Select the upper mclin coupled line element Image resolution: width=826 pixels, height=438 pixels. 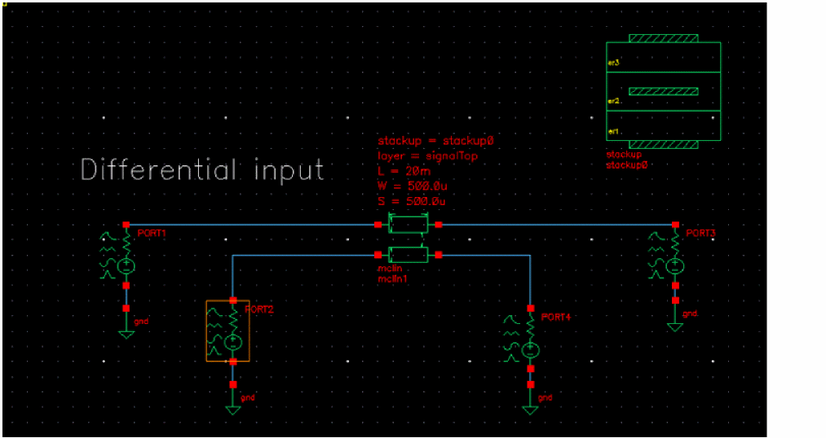(x=409, y=224)
